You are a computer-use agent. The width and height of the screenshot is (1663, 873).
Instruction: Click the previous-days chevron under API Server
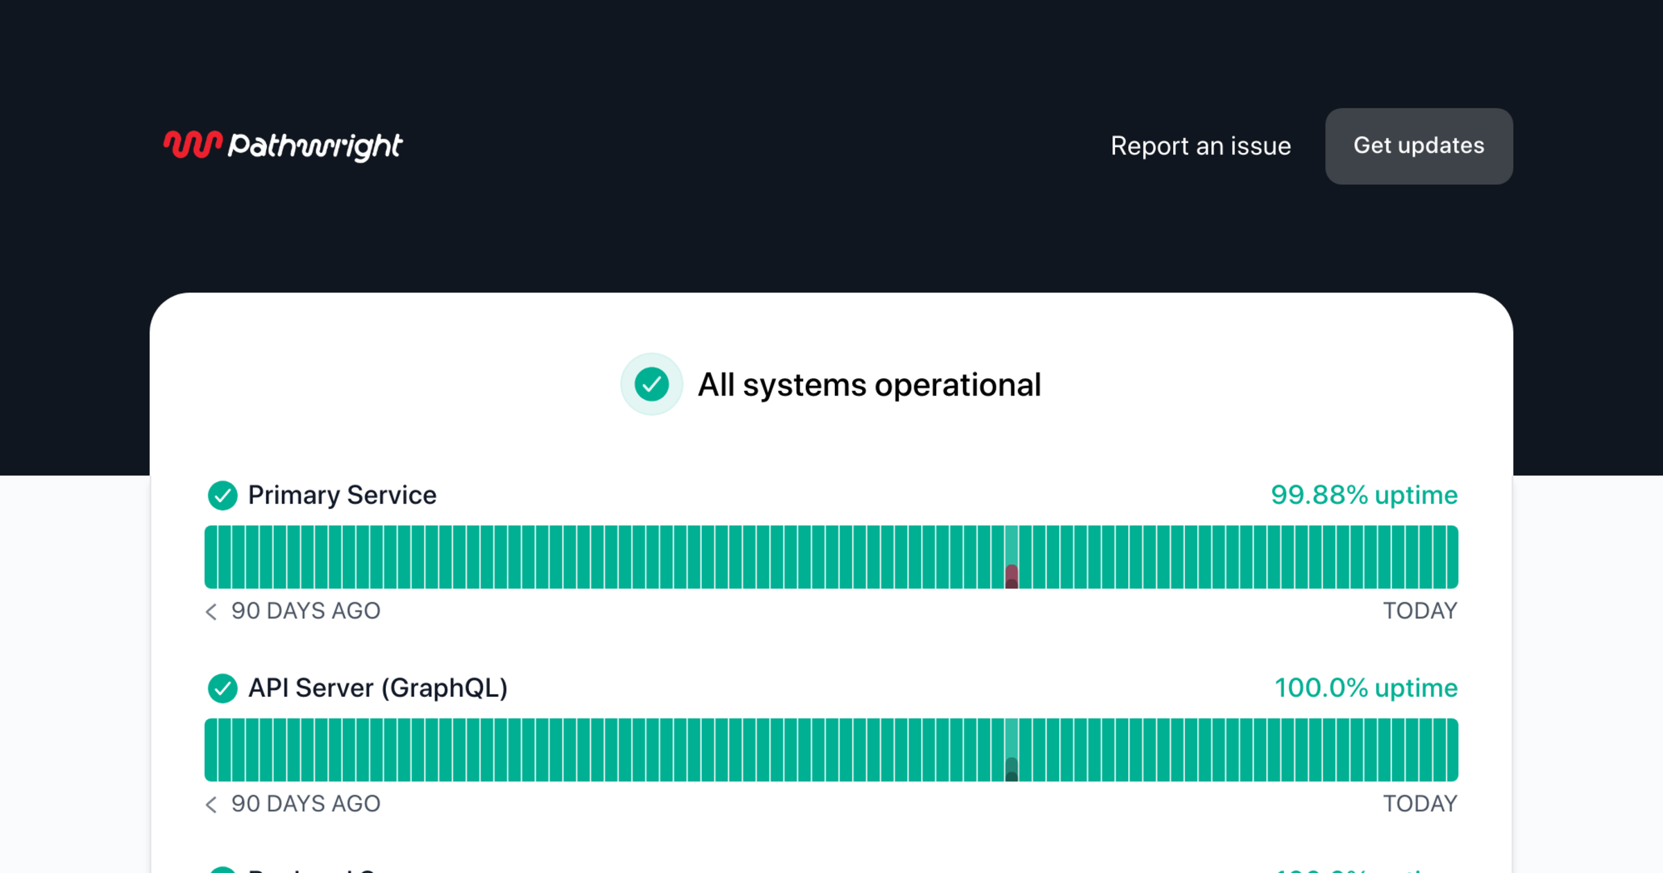pos(211,804)
